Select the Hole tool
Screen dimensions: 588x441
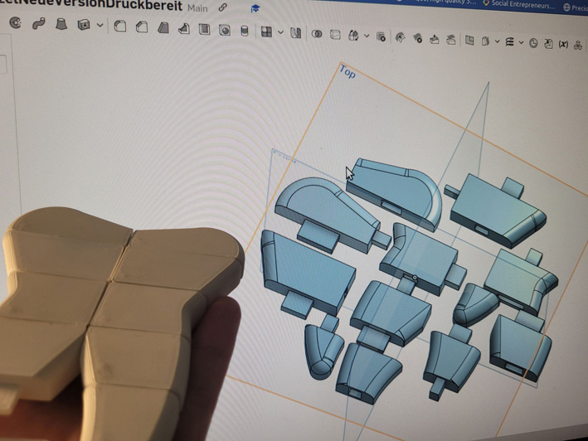(x=224, y=30)
